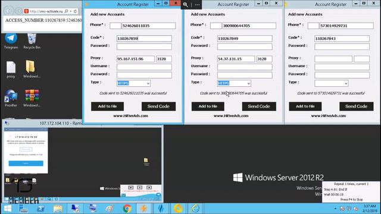Click phone field containing 573014929731

pyautogui.click(x=346, y=26)
